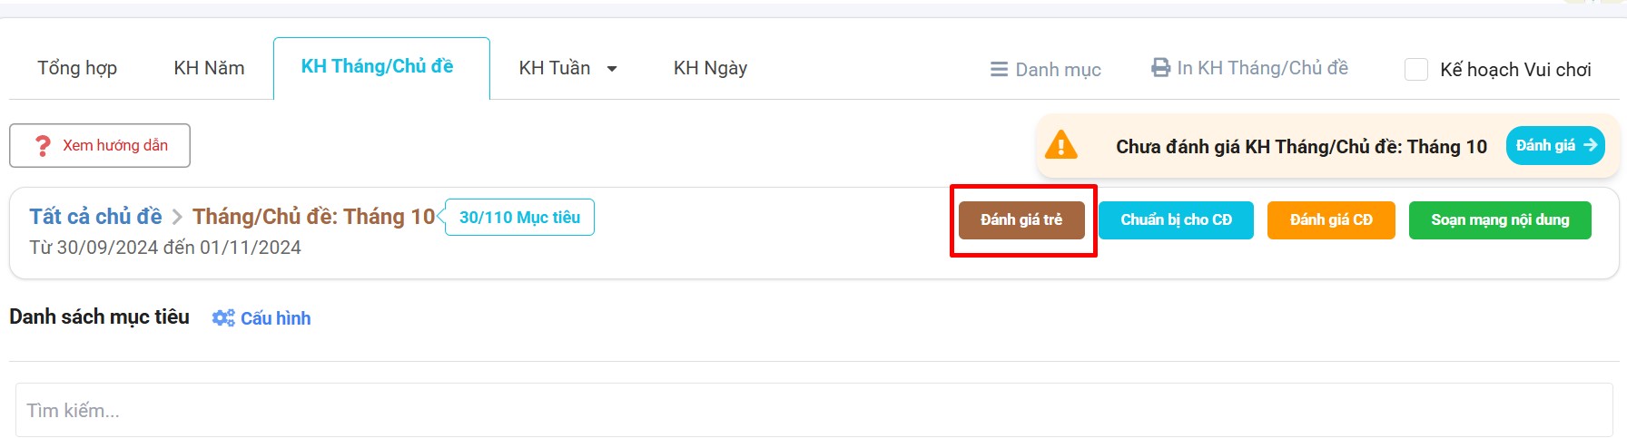Click the gears icon next to Cấu hình
Screen dimensions: 1627x438
(222, 318)
